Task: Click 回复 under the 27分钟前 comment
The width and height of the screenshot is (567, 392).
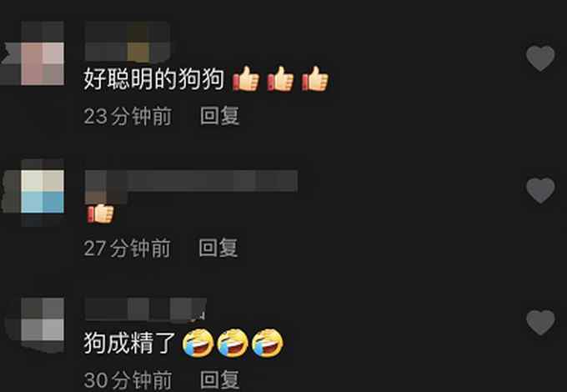Action: pos(218,248)
